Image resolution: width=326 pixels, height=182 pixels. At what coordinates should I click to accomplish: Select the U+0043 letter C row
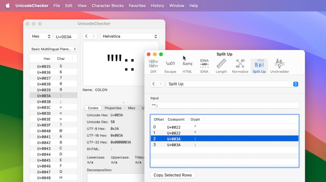[53, 148]
